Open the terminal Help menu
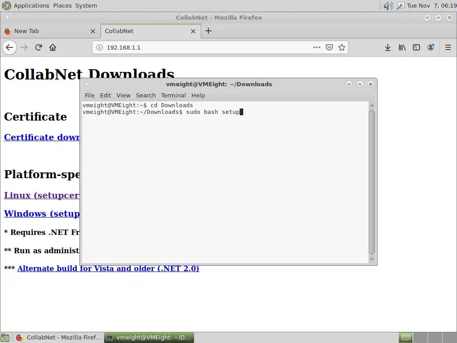The height and width of the screenshot is (343, 457). pyautogui.click(x=198, y=96)
